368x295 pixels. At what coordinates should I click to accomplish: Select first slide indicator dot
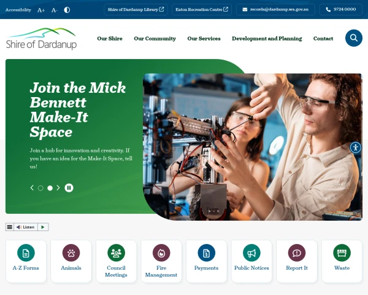tap(40, 188)
